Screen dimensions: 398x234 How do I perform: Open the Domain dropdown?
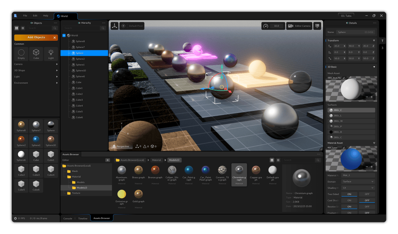(358, 182)
